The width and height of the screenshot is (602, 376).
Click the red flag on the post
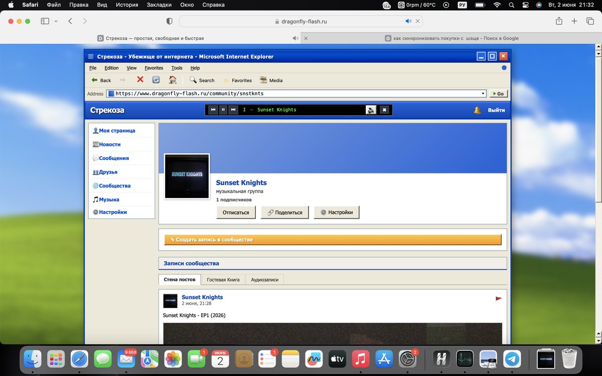click(498, 298)
